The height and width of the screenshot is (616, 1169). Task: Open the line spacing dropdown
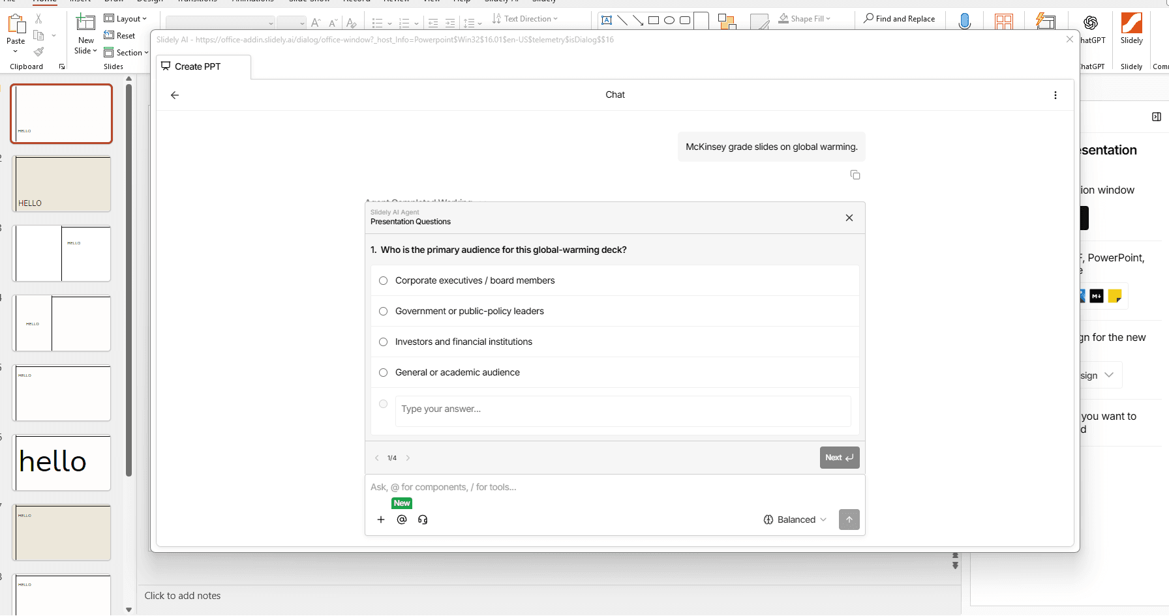472,23
